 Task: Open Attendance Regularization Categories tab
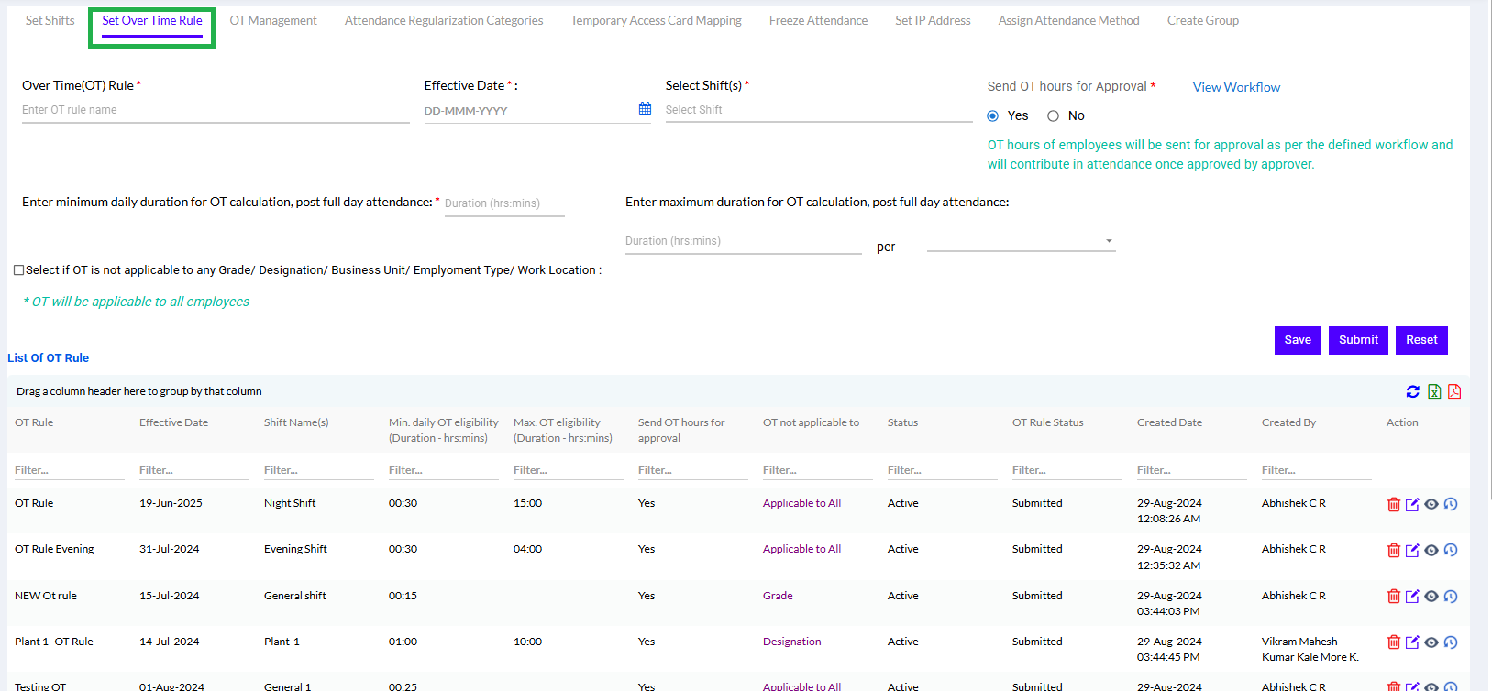coord(444,20)
